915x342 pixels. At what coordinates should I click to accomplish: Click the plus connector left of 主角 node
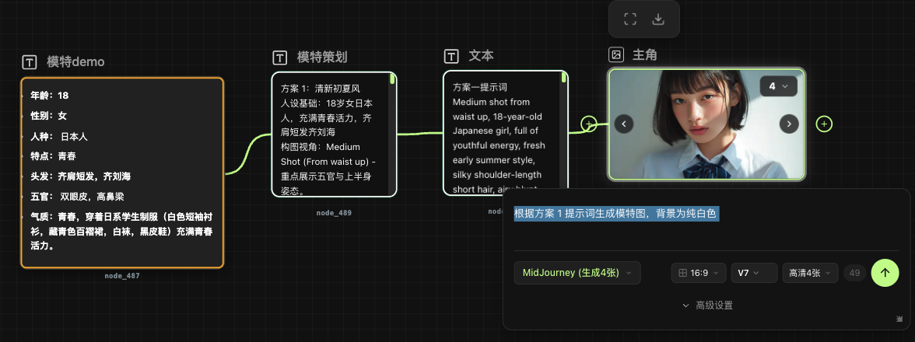click(x=589, y=124)
